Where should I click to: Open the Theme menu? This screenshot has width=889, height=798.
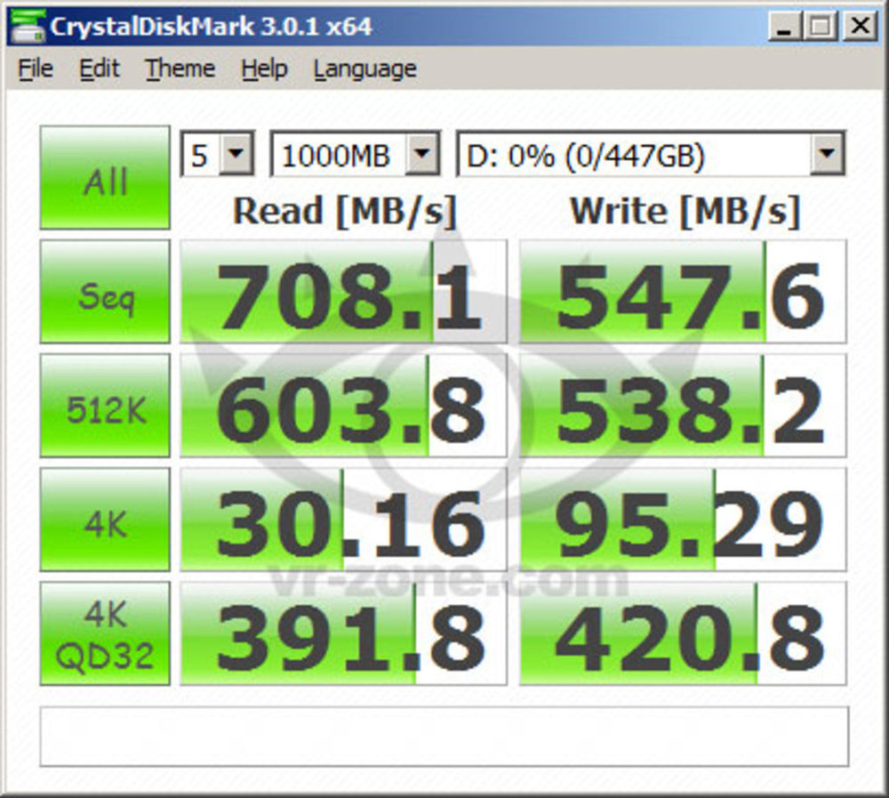pyautogui.click(x=180, y=69)
